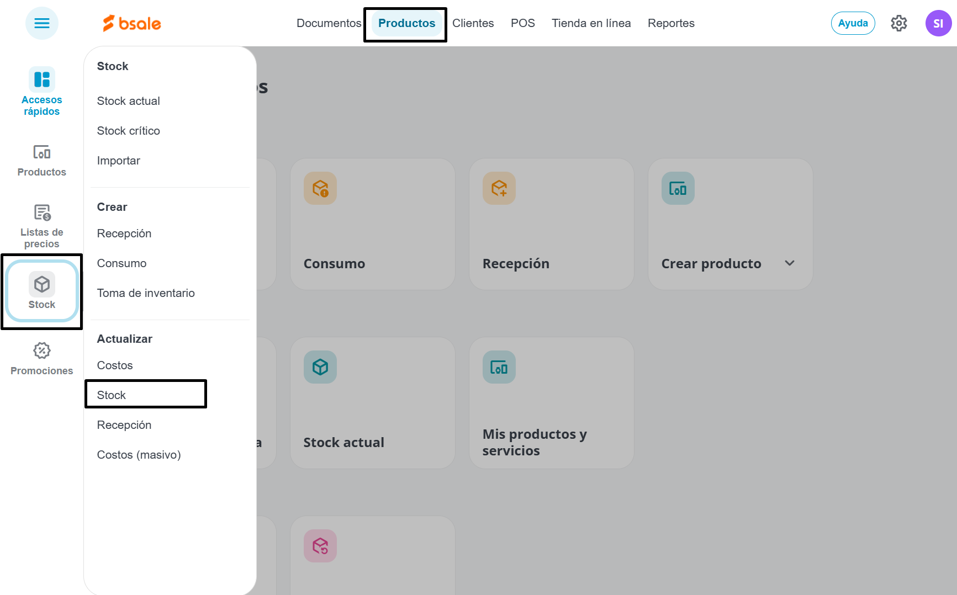Open the Productos top menu

pyautogui.click(x=406, y=23)
